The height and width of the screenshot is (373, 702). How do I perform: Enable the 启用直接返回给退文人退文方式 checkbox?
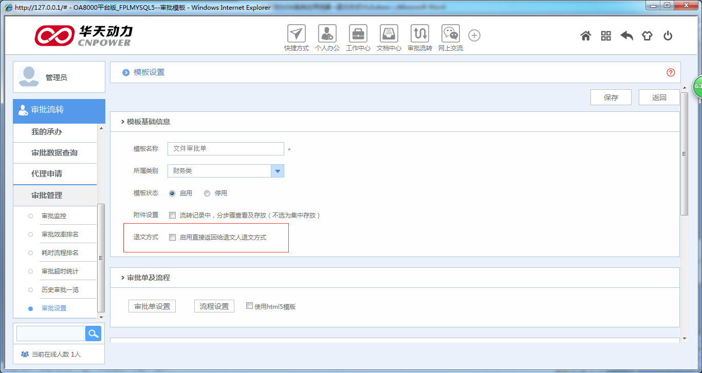pos(173,237)
